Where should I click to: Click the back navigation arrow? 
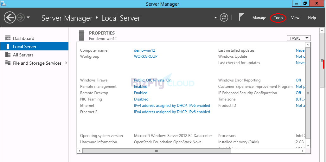pos(10,18)
